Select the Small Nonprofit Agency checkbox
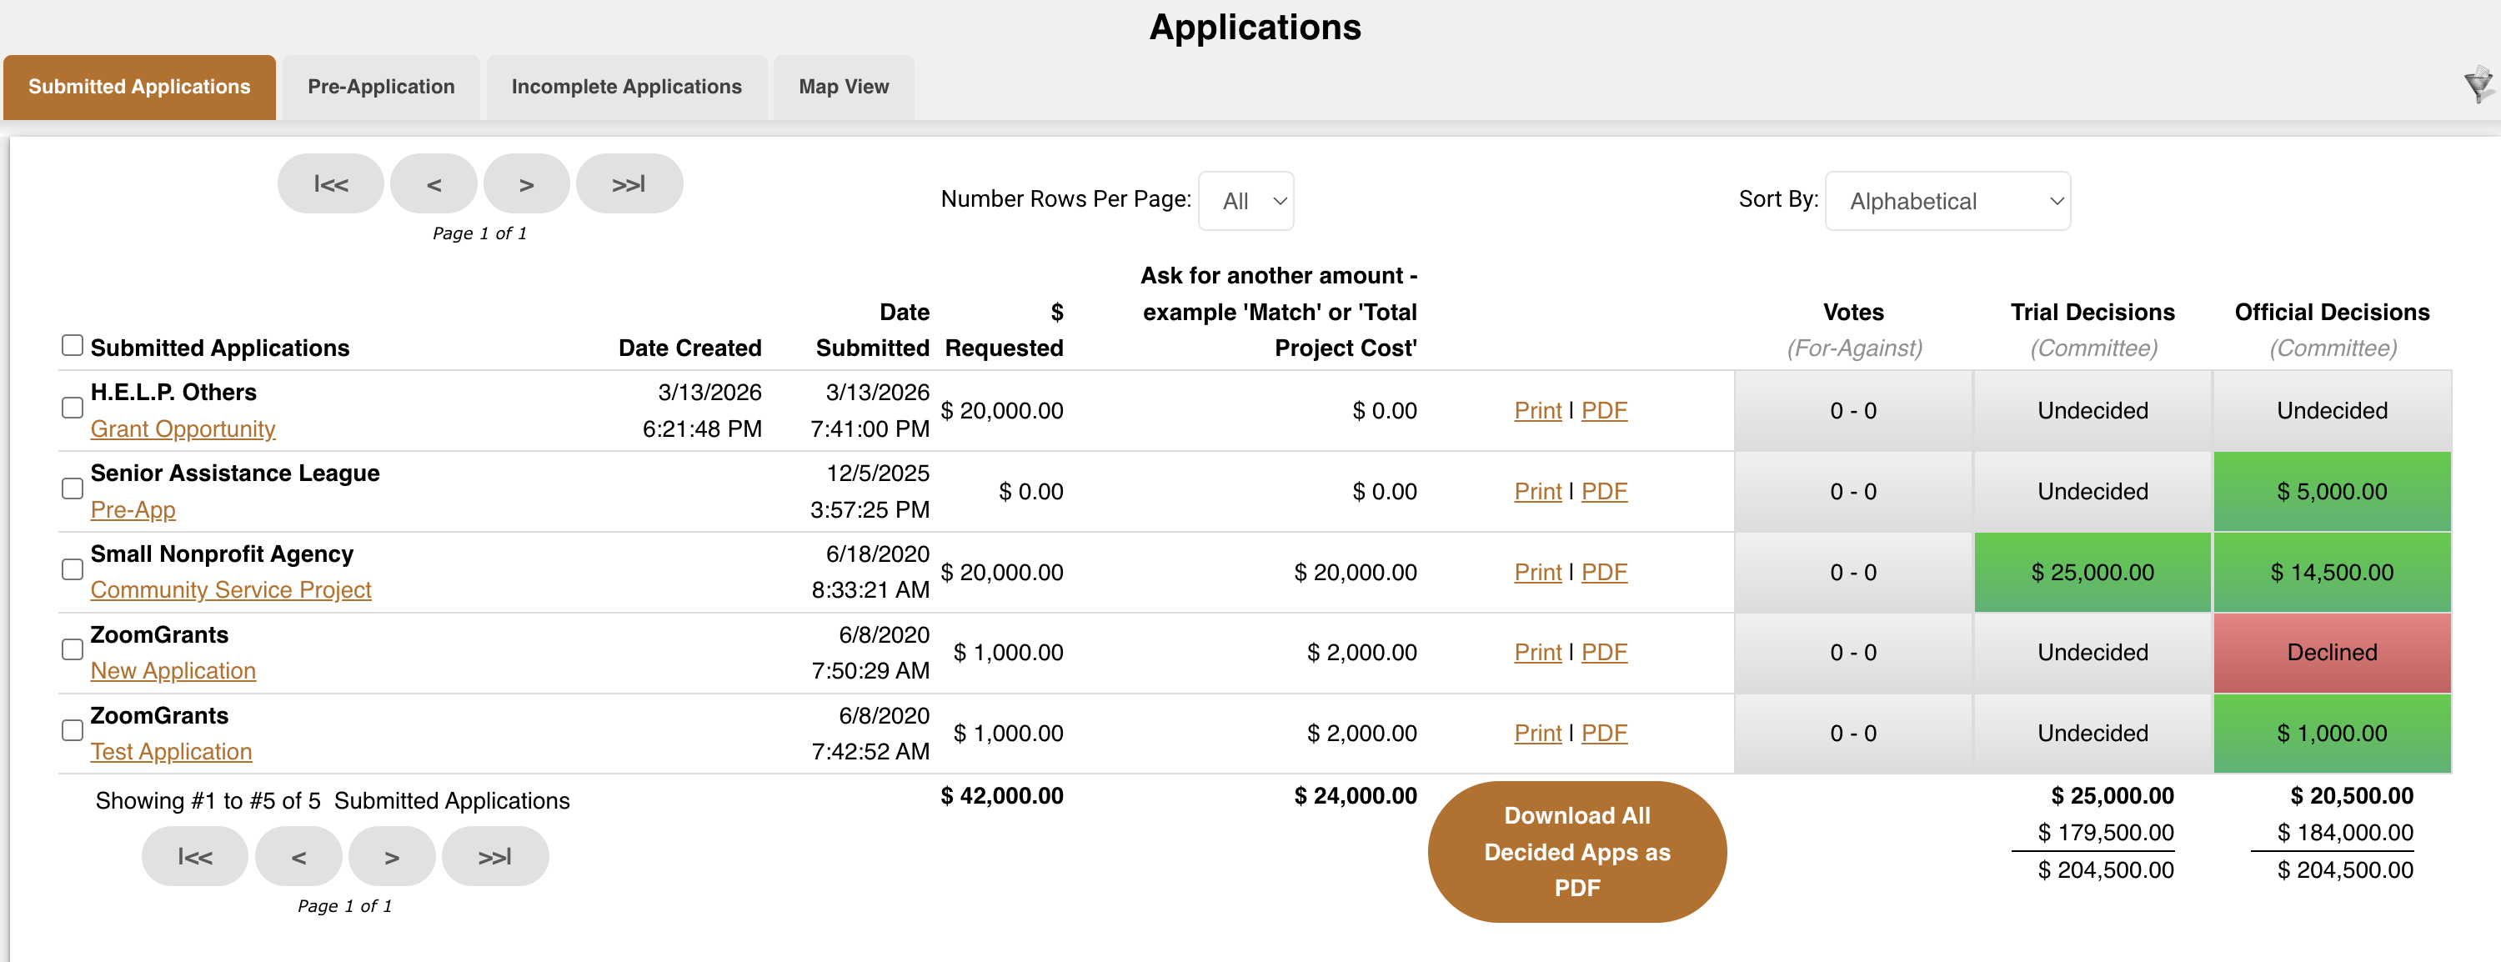This screenshot has width=2501, height=962. 72,570
